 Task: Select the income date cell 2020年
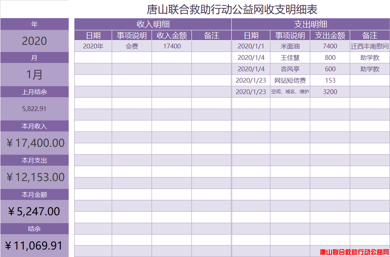click(93, 46)
